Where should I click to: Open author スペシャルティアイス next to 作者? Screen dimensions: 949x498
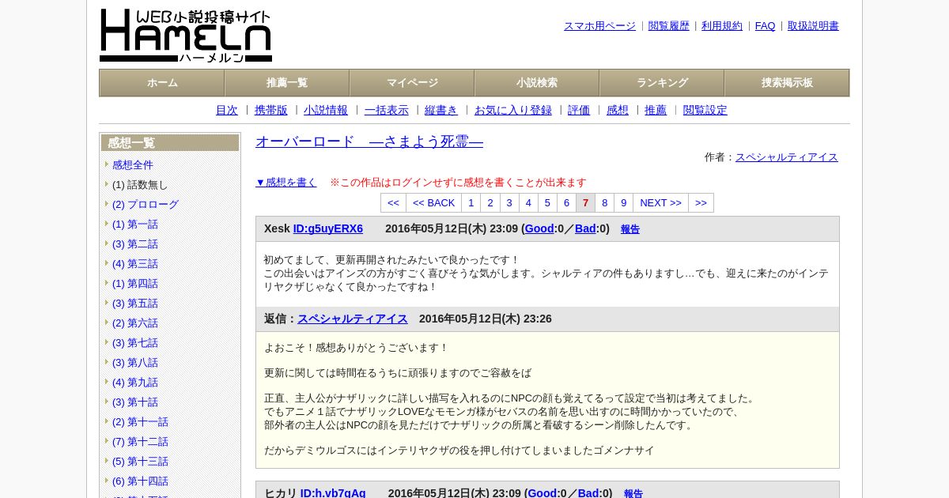pos(787,157)
